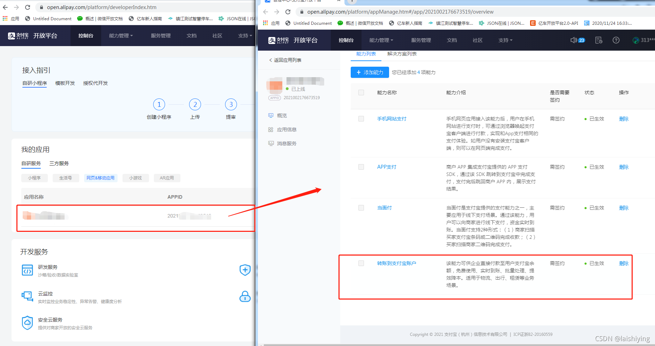Delete the 当面付 capability
The image size is (655, 346).
coord(624,208)
